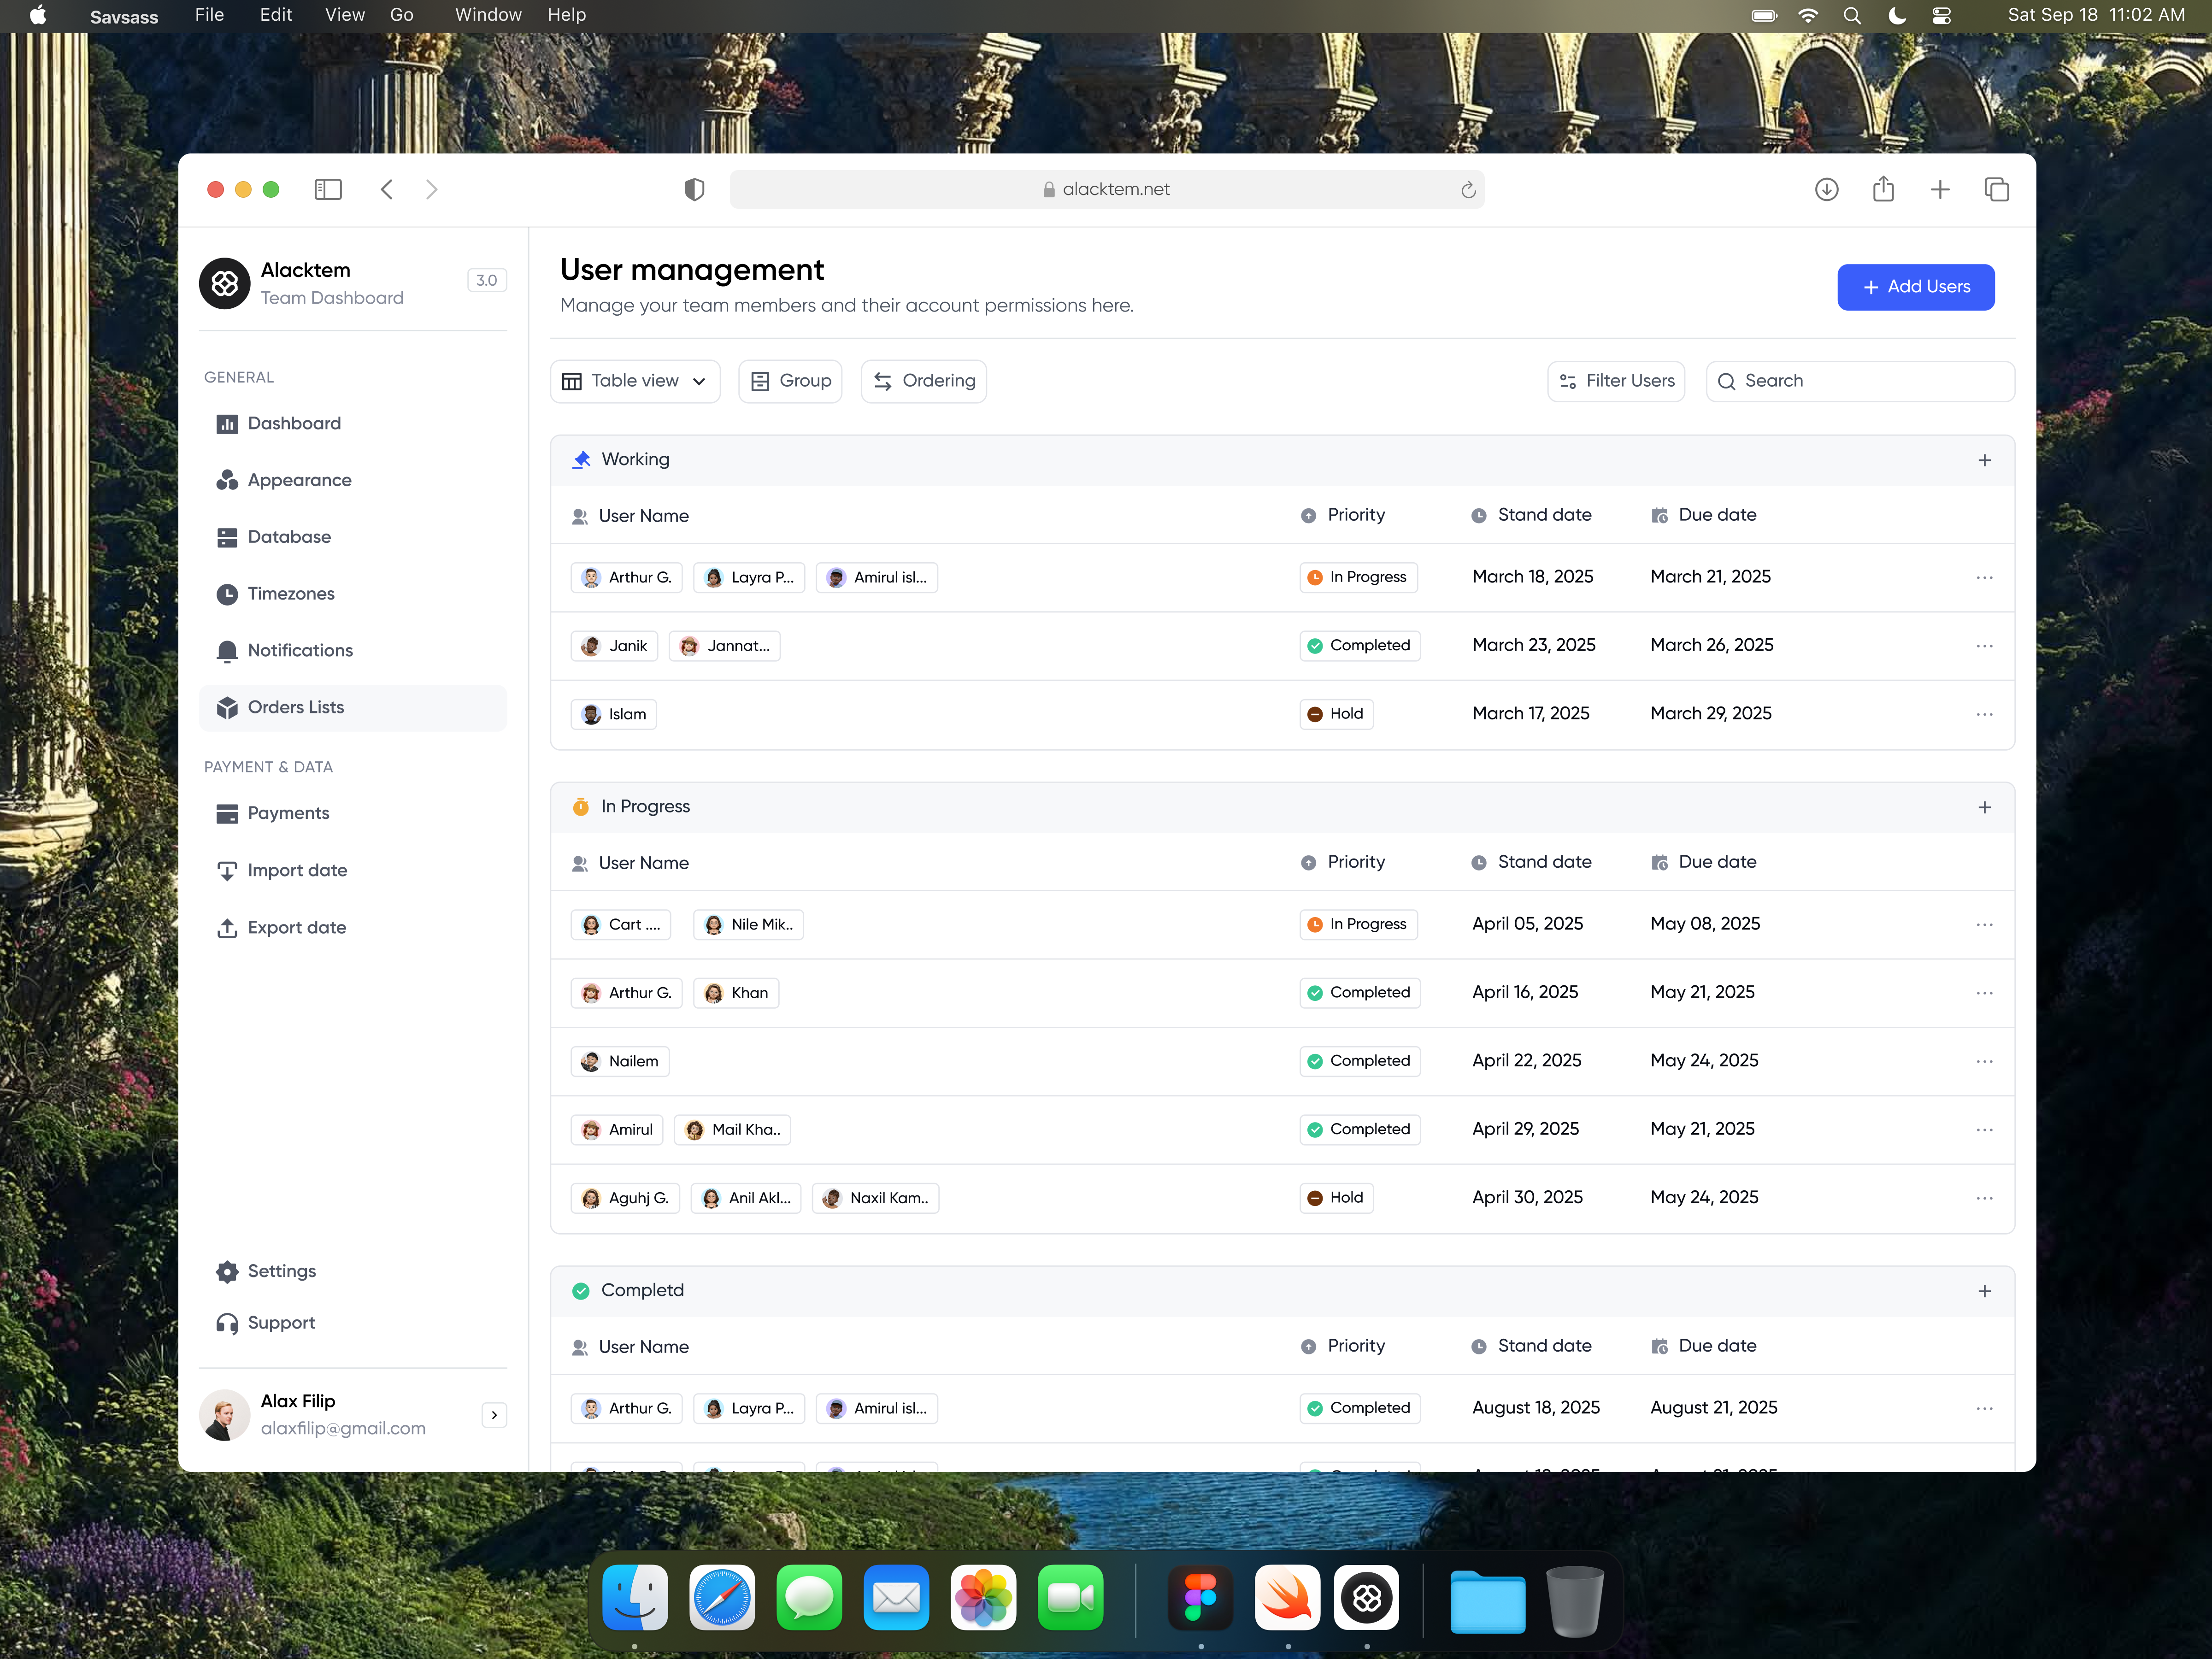This screenshot has width=2212, height=1659.
Task: Open row options for March 18 row
Action: [x=1984, y=578]
